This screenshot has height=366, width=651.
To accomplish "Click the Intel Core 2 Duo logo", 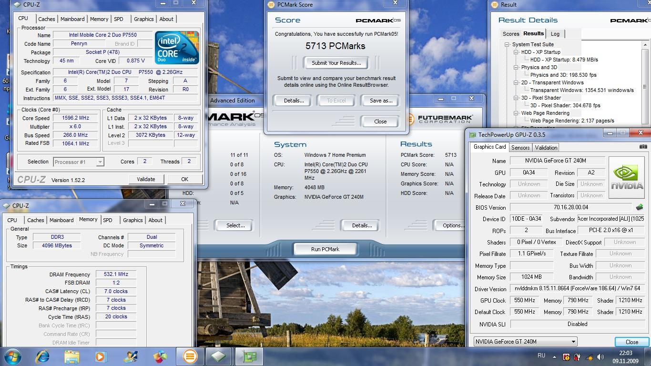I will coord(177,48).
